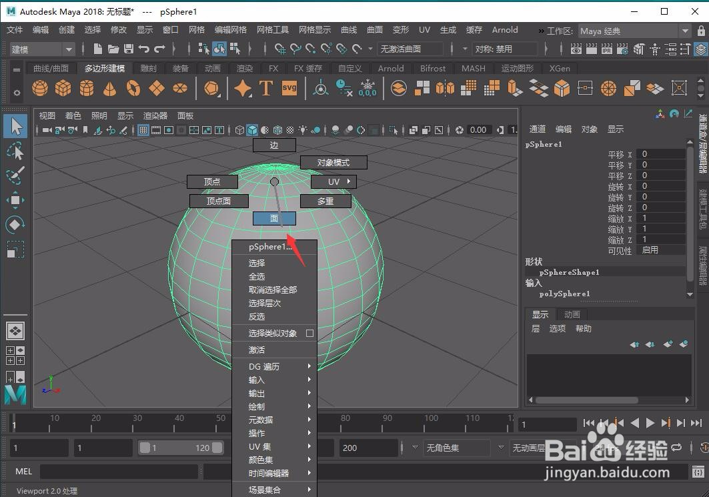Create a polygon cylinder from shelf
Screen dimensions: 709x497
tap(86, 88)
